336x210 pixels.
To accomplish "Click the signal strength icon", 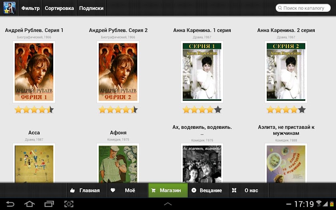I will tap(325, 204).
